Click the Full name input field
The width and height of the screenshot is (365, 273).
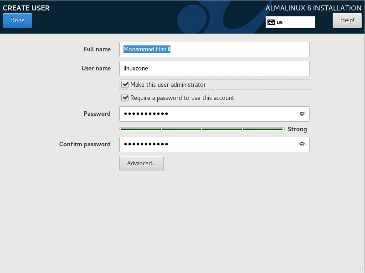(x=214, y=50)
